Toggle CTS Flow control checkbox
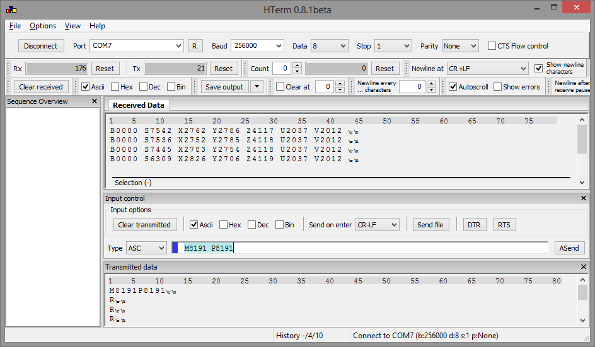 [x=492, y=46]
